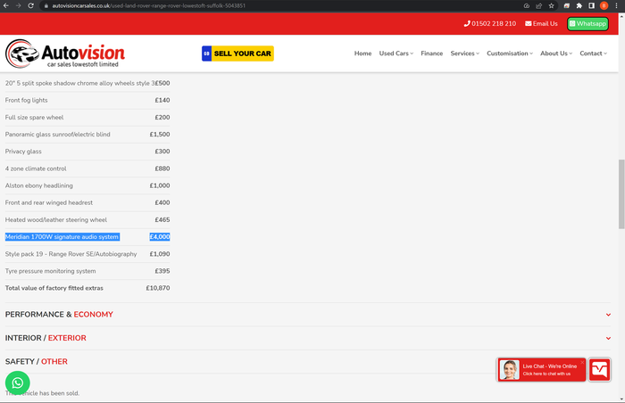Image resolution: width=625 pixels, height=403 pixels.
Task: Open the browser extensions puzzle icon
Action: [x=579, y=5]
